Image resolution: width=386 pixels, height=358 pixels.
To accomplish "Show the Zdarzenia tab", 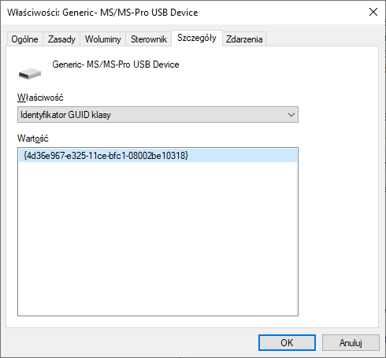I will pos(244,39).
